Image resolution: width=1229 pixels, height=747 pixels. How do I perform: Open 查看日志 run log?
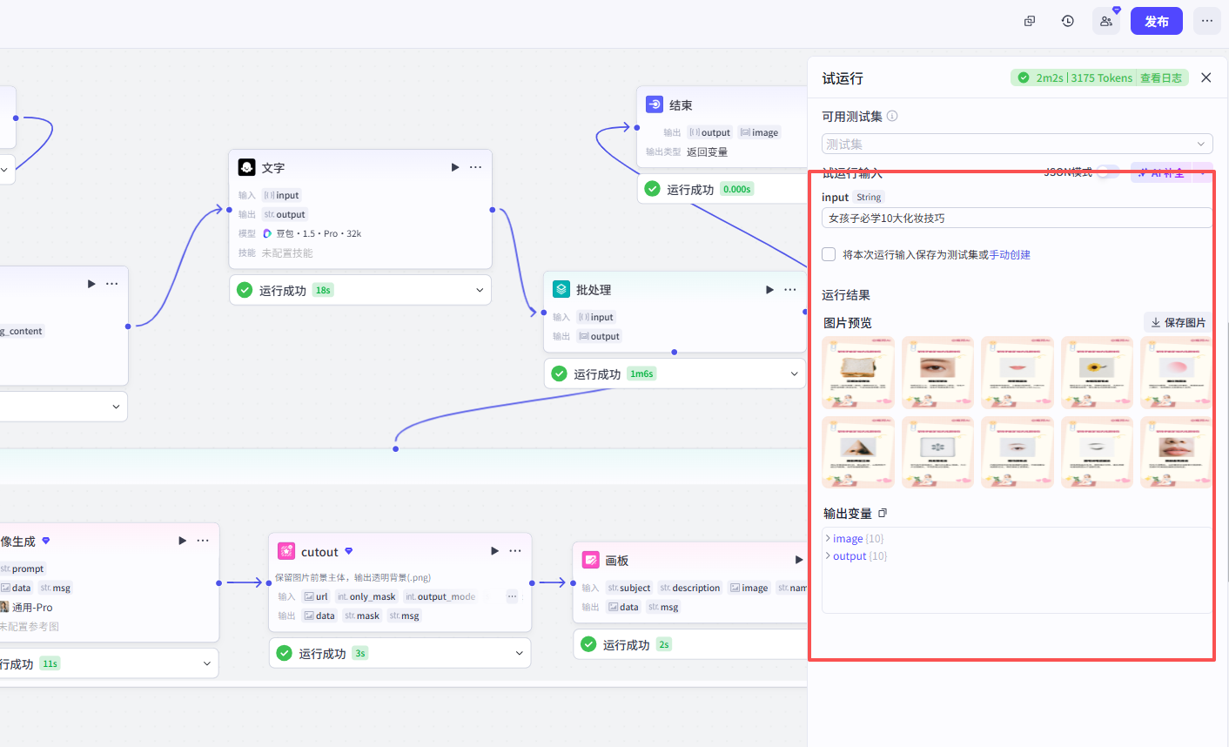click(1161, 77)
